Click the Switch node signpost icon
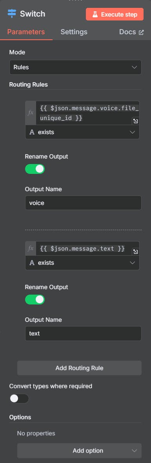 click(x=12, y=14)
